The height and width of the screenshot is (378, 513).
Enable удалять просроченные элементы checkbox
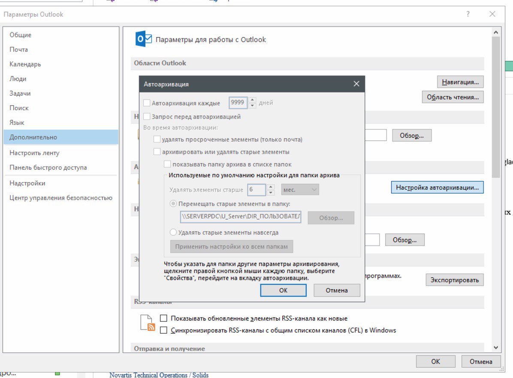tap(157, 139)
